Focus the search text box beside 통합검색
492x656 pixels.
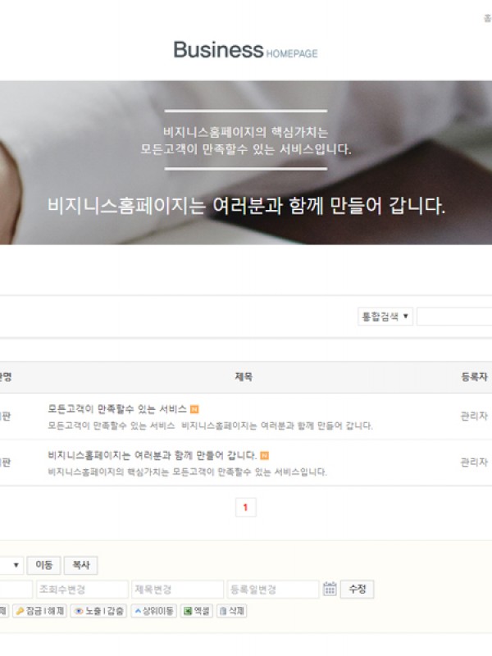tap(454, 317)
